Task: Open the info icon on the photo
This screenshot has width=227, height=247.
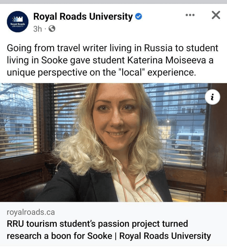Action: pos(212,97)
